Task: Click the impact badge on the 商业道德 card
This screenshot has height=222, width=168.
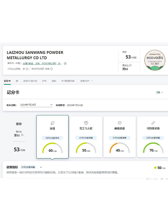Action: [x=119, y=138]
